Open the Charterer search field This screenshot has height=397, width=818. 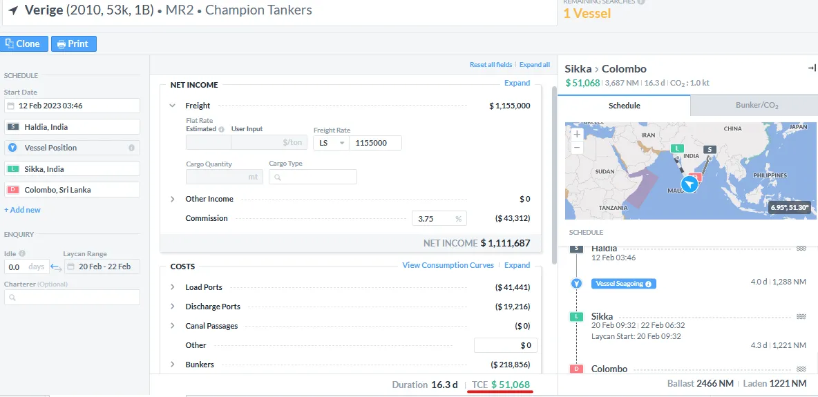point(72,298)
